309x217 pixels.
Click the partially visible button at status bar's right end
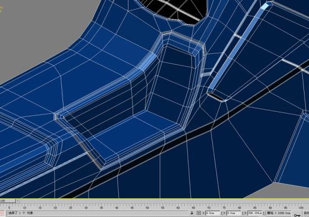(x=306, y=213)
